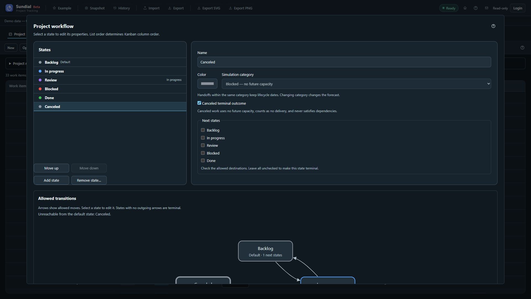Click the Import toolbar item
Viewport: 531px width, 299px height.
pyautogui.click(x=151, y=8)
